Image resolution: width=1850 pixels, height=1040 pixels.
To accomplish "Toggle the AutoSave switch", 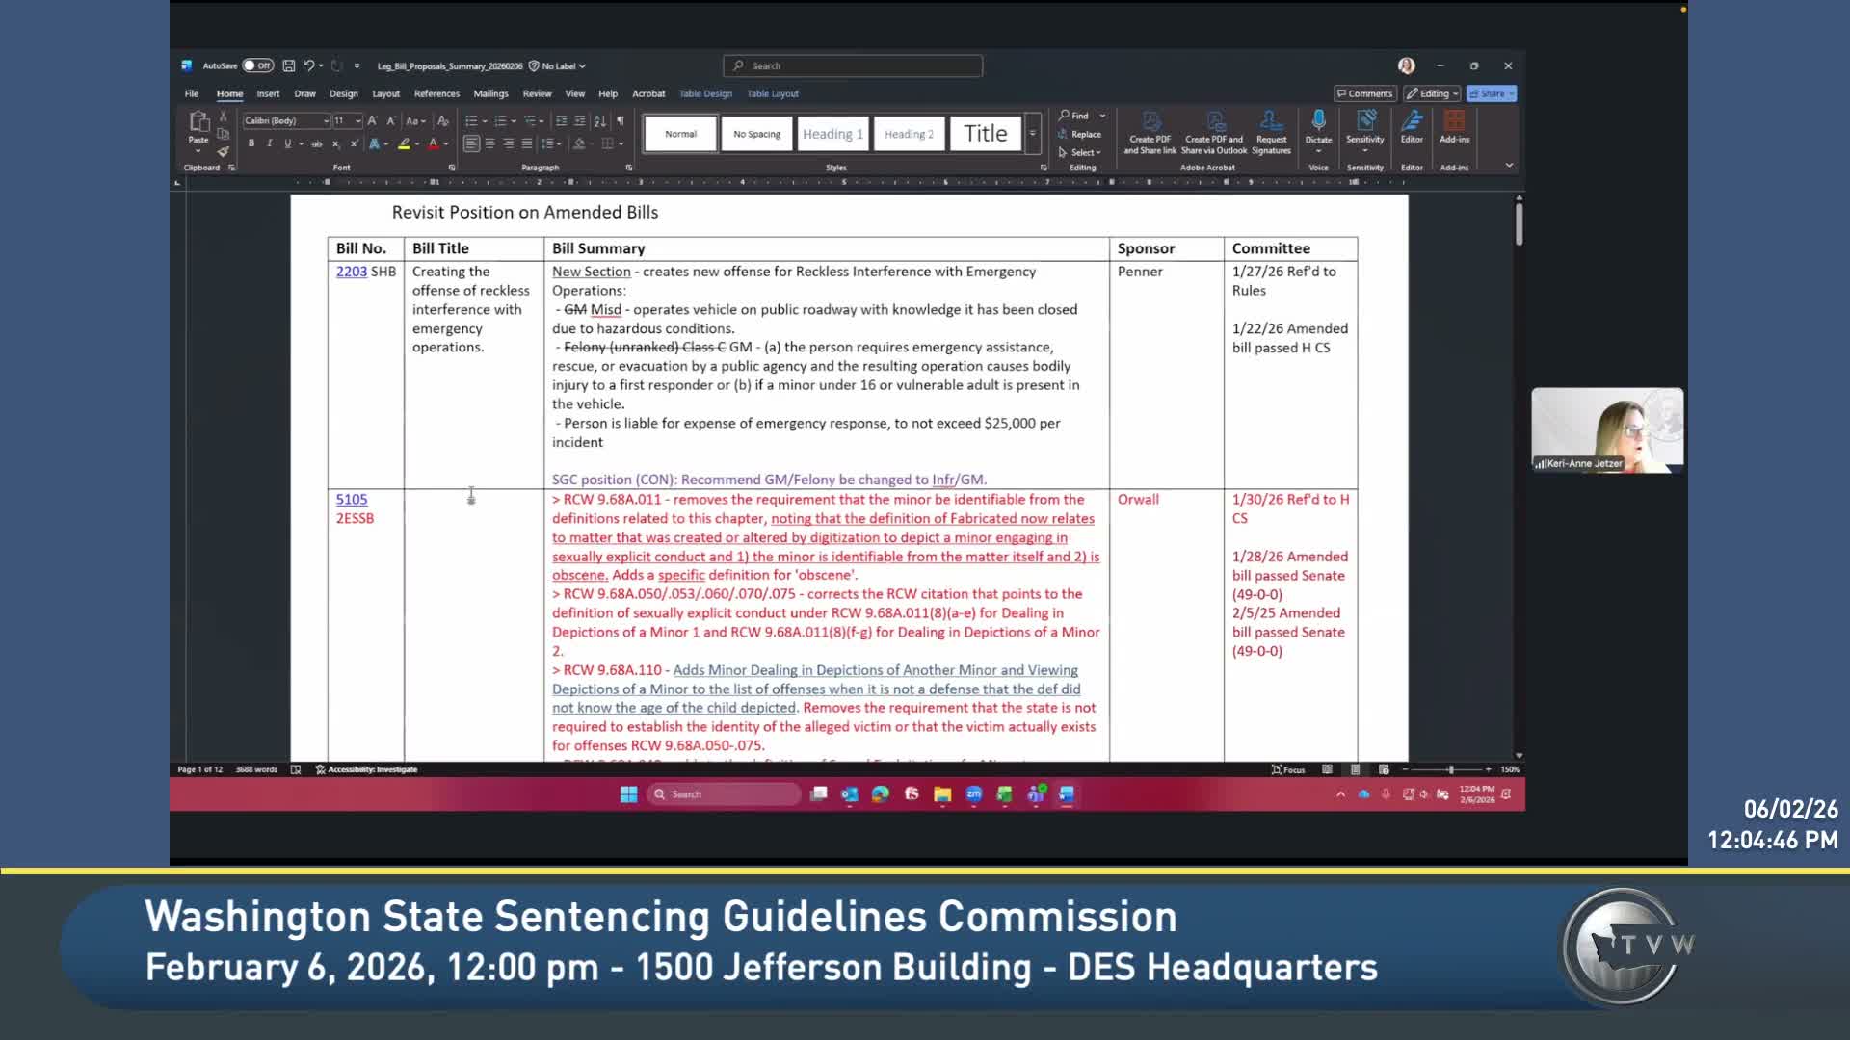I will click(257, 65).
